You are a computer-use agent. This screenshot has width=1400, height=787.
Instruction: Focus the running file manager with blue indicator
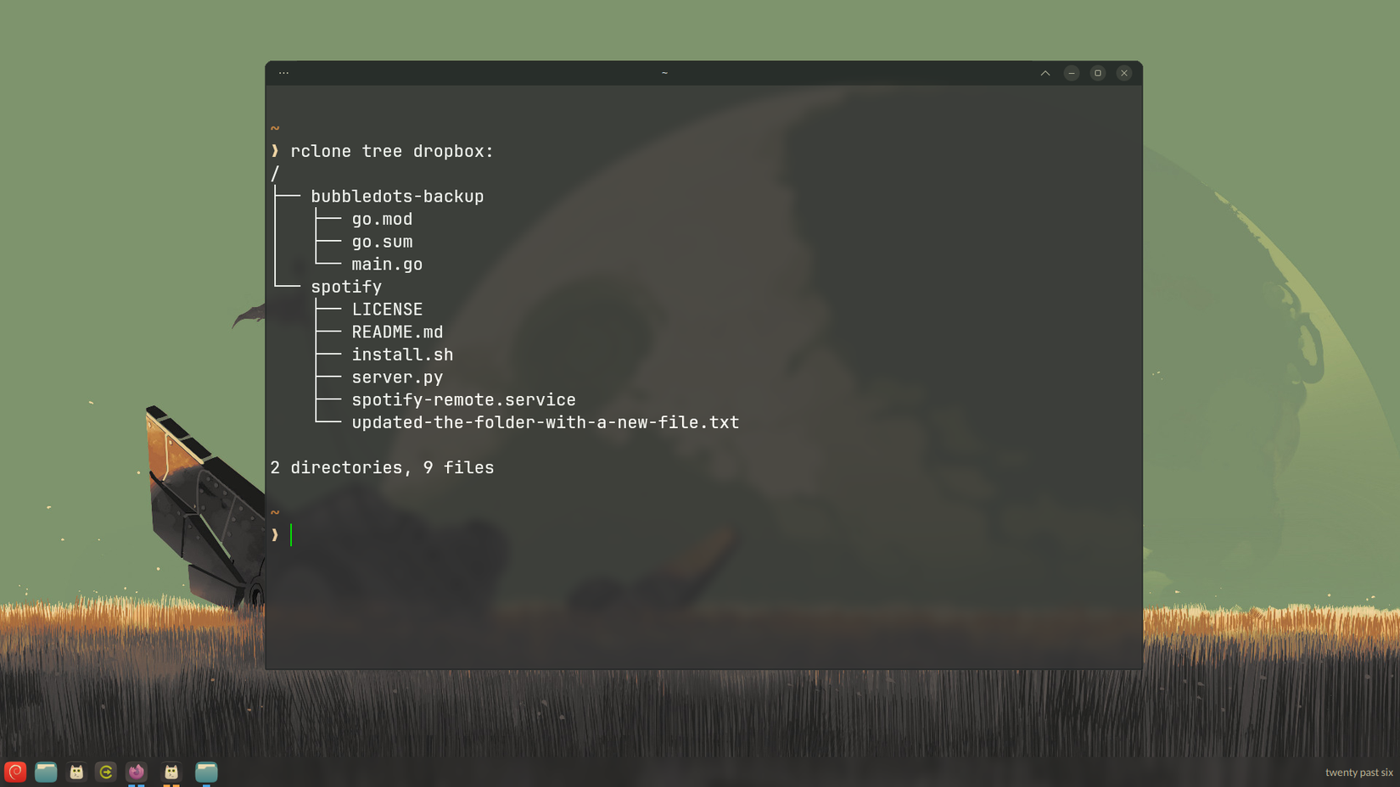[206, 772]
